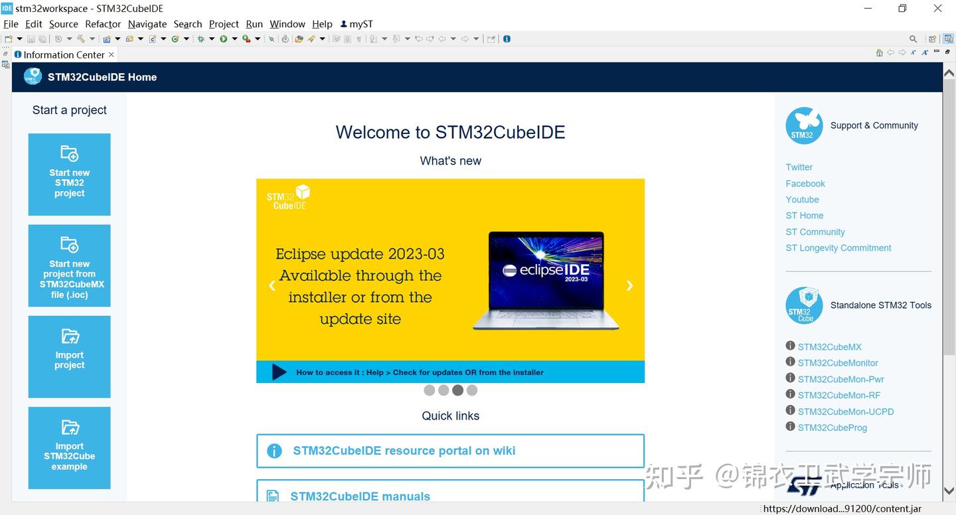Click Start new STM32 project button

click(x=69, y=174)
